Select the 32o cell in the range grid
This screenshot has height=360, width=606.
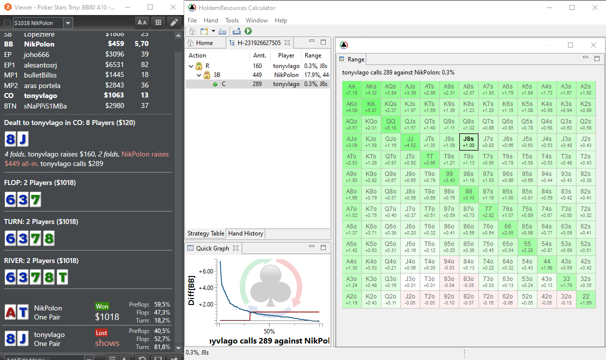click(566, 298)
